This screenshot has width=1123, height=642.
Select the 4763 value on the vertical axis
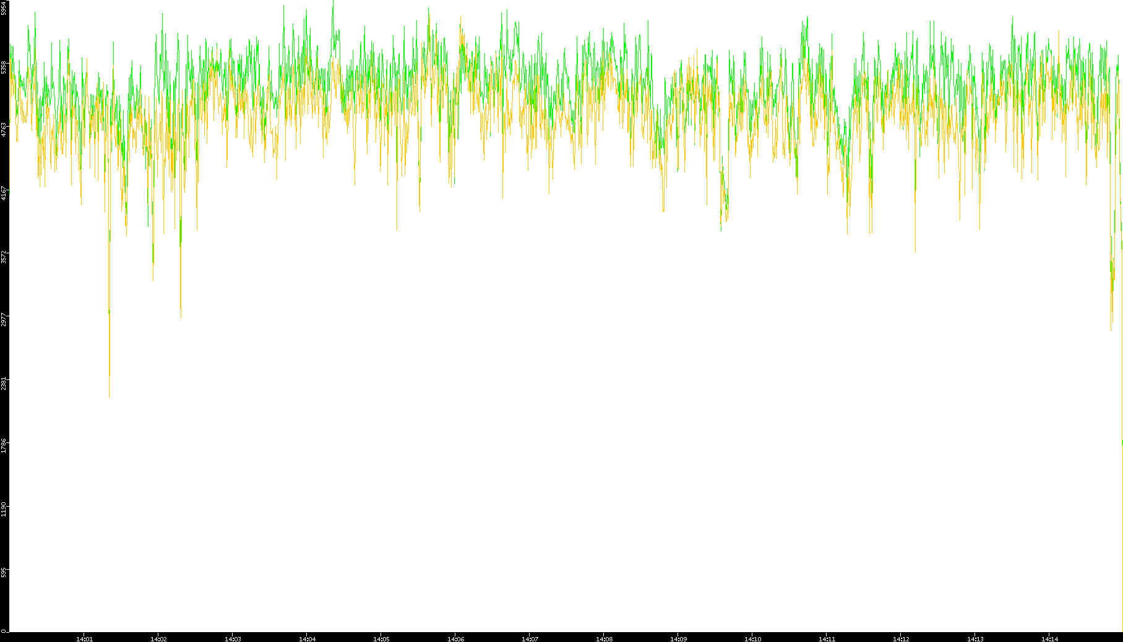(4, 129)
